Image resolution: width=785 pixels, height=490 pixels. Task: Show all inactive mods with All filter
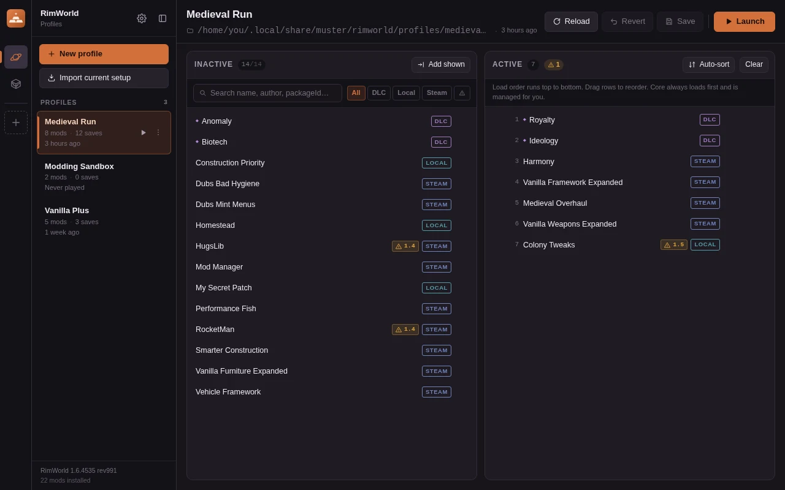tap(356, 93)
